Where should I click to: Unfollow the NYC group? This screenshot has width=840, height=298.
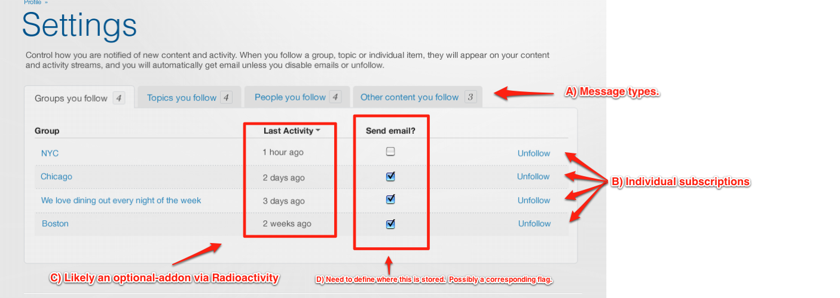(533, 153)
